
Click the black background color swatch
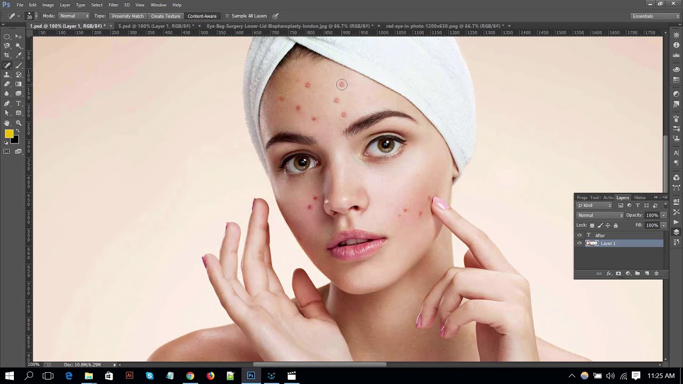pyautogui.click(x=15, y=140)
